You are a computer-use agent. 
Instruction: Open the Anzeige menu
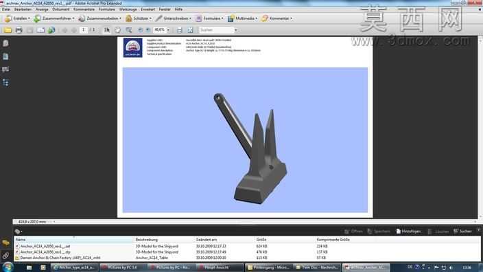pos(42,9)
